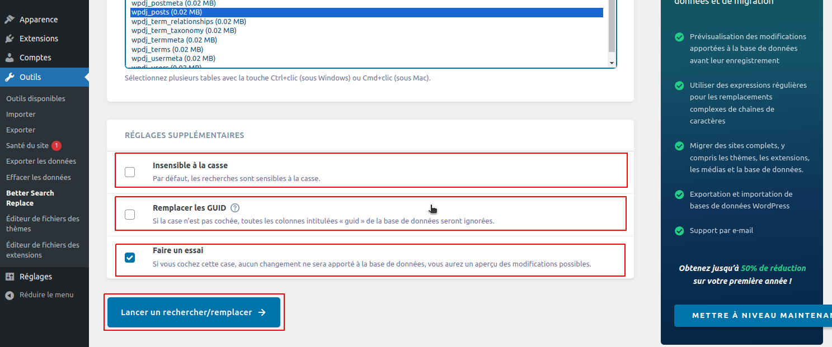Open the Importer submenu item
This screenshot has width=832, height=347.
click(21, 114)
